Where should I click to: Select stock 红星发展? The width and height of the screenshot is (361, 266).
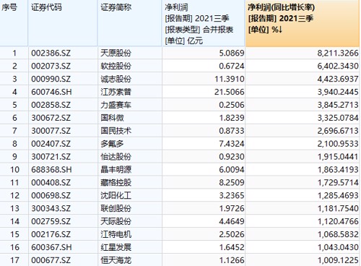pos(116,248)
